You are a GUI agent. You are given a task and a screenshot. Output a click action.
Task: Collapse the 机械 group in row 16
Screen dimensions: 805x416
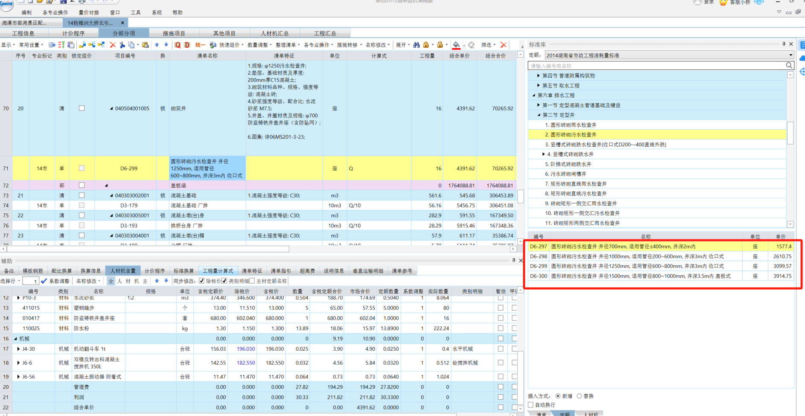(15, 339)
